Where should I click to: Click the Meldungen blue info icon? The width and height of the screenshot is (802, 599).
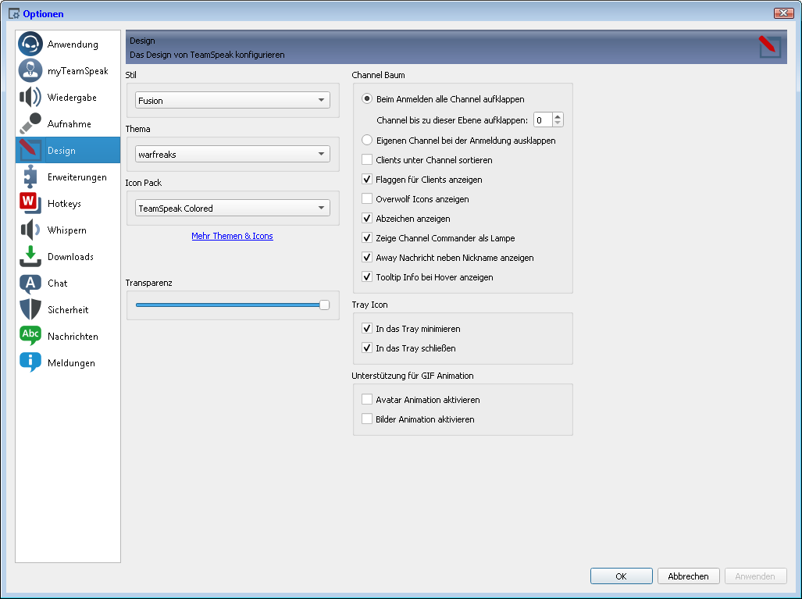tap(30, 362)
